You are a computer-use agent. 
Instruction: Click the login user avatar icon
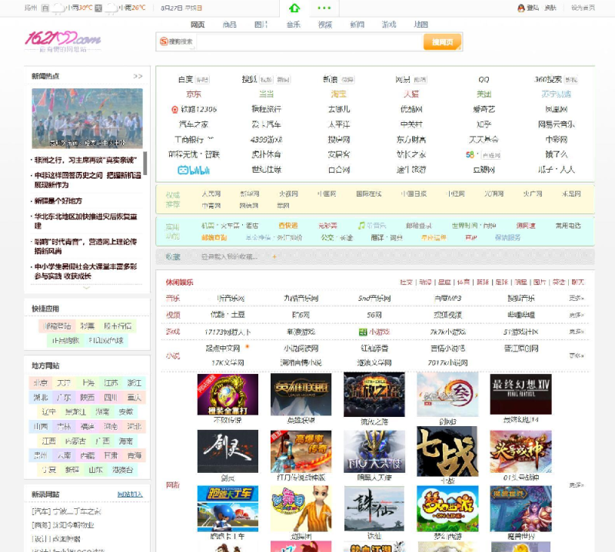click(521, 8)
